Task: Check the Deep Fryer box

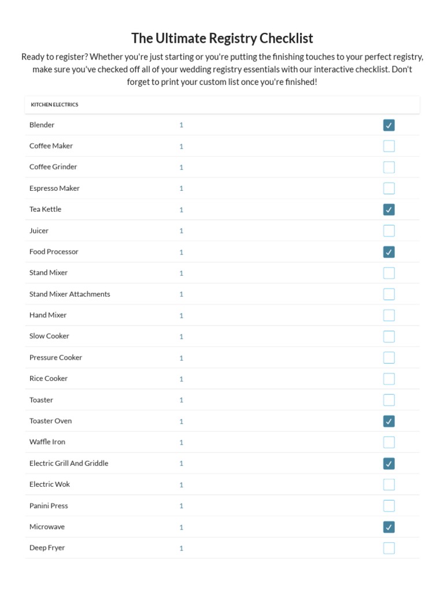Action: click(x=389, y=548)
